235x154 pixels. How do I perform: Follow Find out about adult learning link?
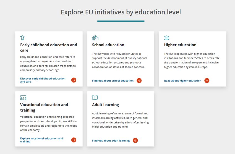pyautogui.click(x=111, y=140)
